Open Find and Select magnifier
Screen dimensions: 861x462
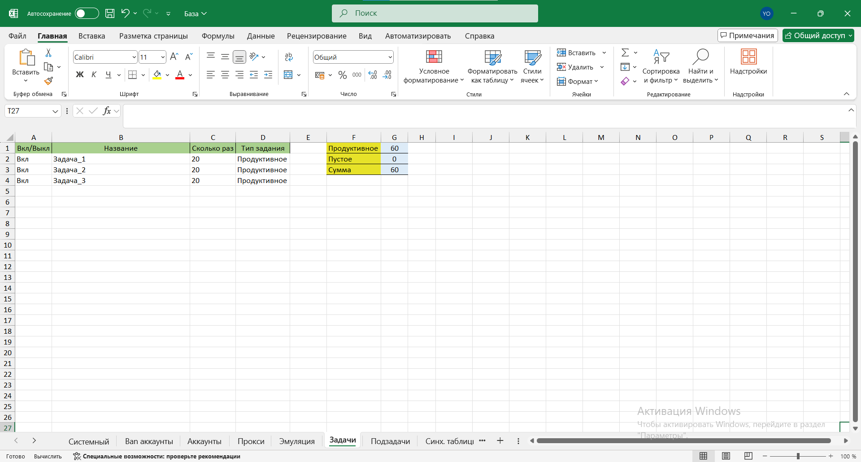(x=700, y=66)
